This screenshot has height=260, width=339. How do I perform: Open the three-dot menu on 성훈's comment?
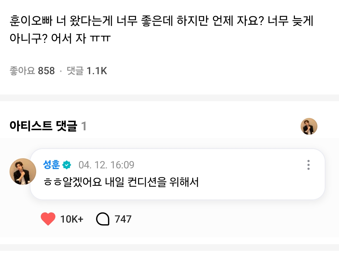tap(308, 165)
